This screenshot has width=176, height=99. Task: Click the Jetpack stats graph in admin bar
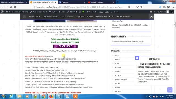click(x=105, y=12)
